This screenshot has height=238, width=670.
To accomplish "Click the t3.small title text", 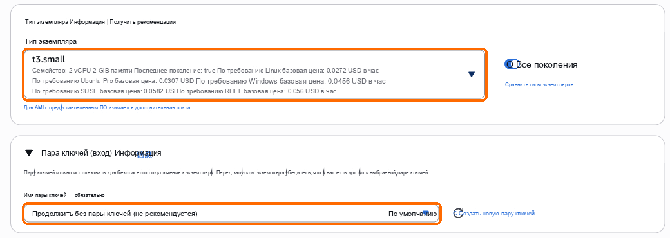I will 48,59.
